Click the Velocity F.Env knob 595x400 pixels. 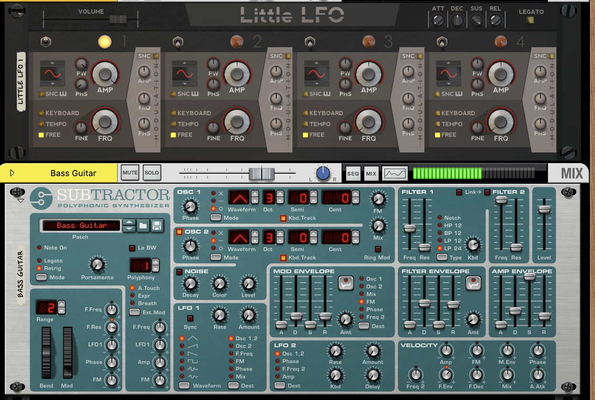(x=446, y=375)
